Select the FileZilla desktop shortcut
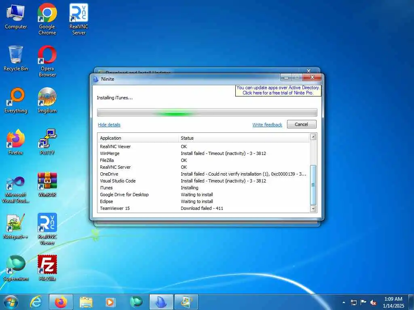Viewport: 414px width, 310px height. coord(47,268)
